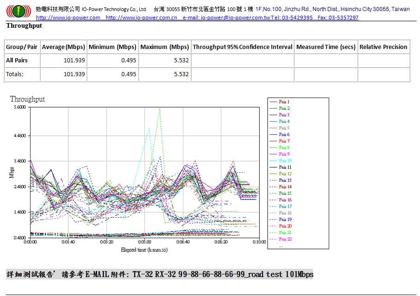Select the Measured Time (secs) column header
420x296 pixels.
pos(326,47)
